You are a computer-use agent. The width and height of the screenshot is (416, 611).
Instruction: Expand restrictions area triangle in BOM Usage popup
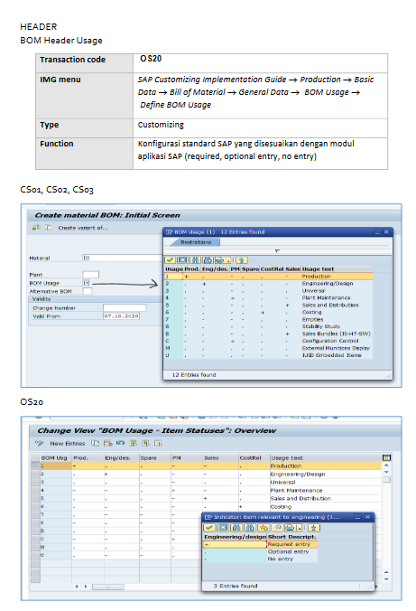277,251
